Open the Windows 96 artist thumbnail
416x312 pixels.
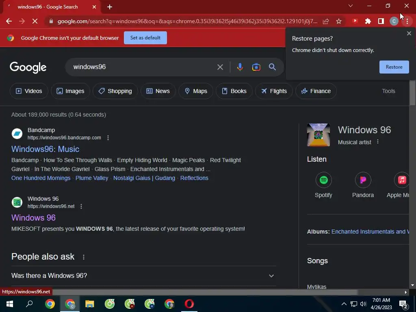[x=318, y=135]
